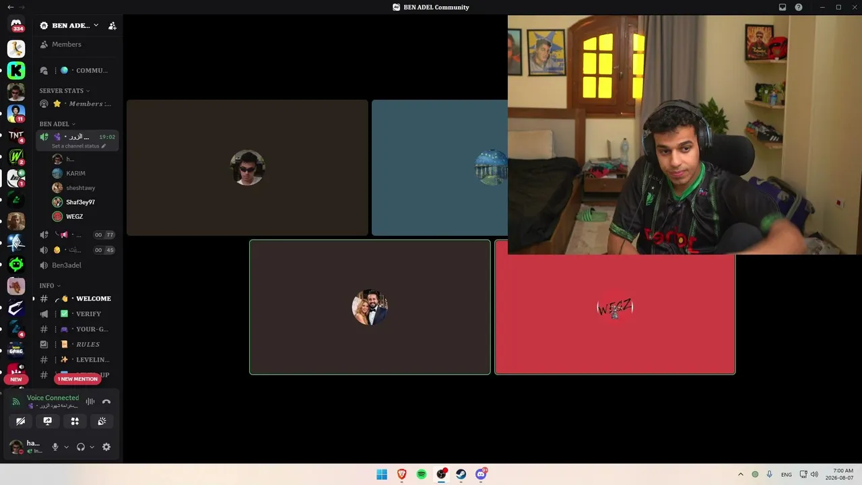This screenshot has height=485, width=862.
Task: Open Brave browser from the taskbar
Action: pos(402,474)
